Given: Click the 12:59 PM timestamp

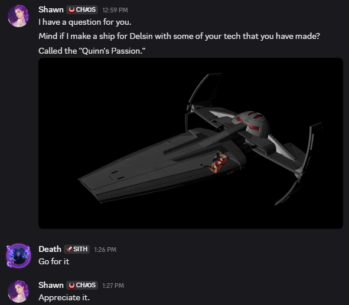Looking at the screenshot, I should pyautogui.click(x=115, y=10).
